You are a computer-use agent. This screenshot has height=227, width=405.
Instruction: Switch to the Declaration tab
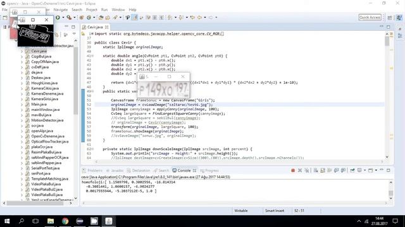(x=139, y=170)
